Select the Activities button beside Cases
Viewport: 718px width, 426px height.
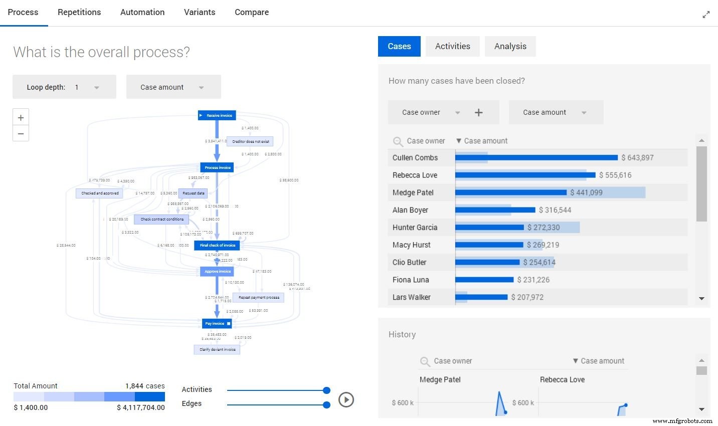[x=452, y=46]
